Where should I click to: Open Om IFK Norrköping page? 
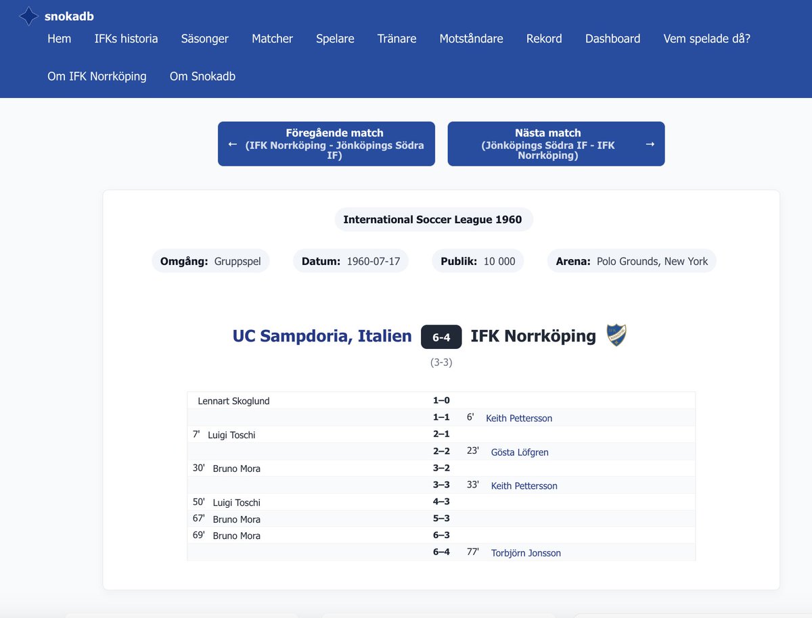click(97, 76)
